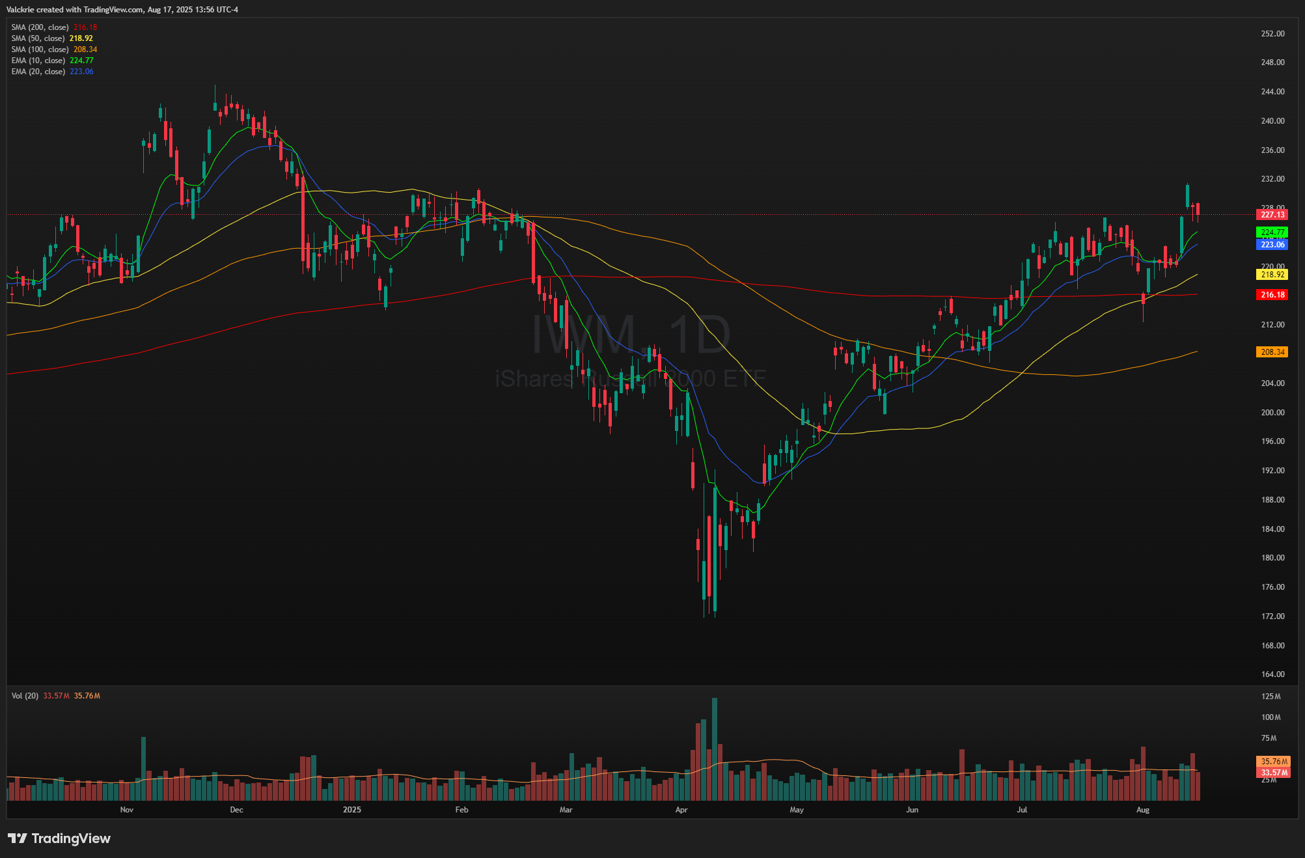
Task: Click the orange 208.34 price tag
Action: 1272,352
